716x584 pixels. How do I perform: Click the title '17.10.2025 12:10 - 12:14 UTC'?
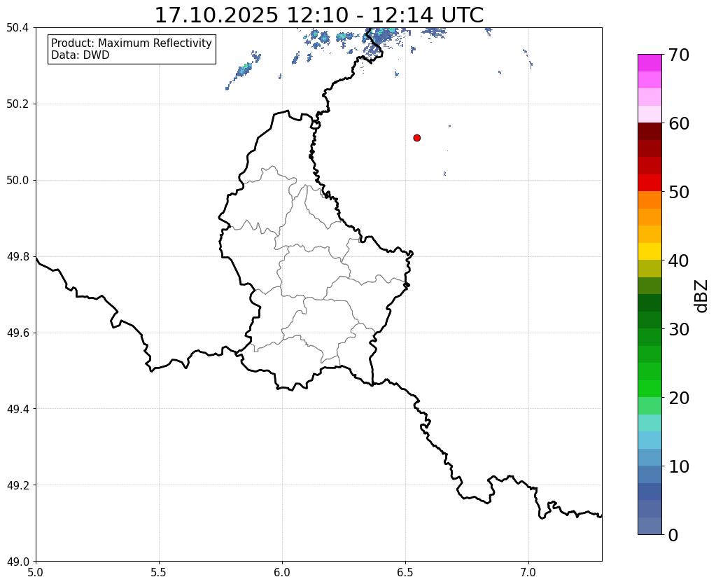318,15
